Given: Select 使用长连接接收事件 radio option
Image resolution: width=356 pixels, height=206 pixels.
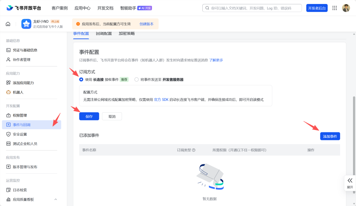Looking at the screenshot, I should click(81, 80).
